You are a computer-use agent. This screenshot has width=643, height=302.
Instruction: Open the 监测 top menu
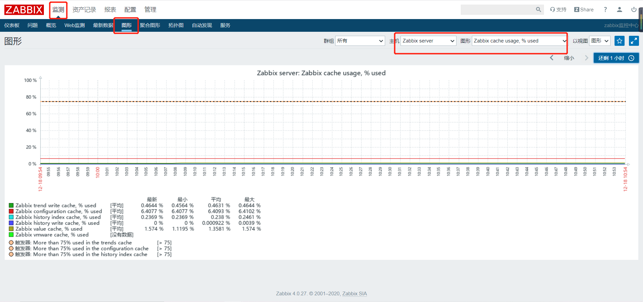58,10
